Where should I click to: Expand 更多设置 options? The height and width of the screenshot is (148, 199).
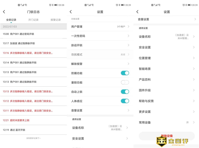(167, 112)
